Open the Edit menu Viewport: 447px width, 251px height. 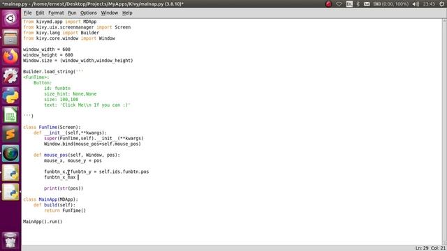pos(40,13)
